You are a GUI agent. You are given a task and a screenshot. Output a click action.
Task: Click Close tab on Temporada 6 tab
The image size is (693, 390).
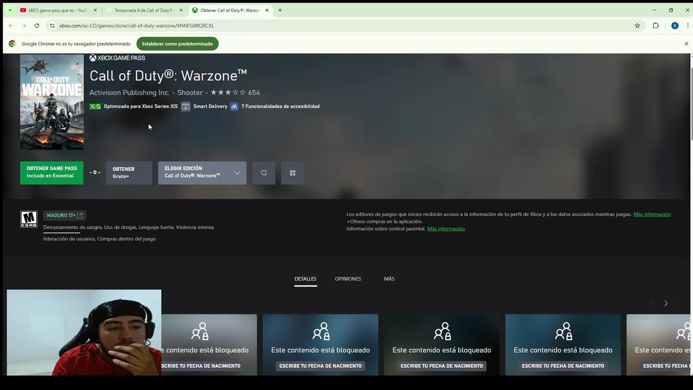point(181,10)
